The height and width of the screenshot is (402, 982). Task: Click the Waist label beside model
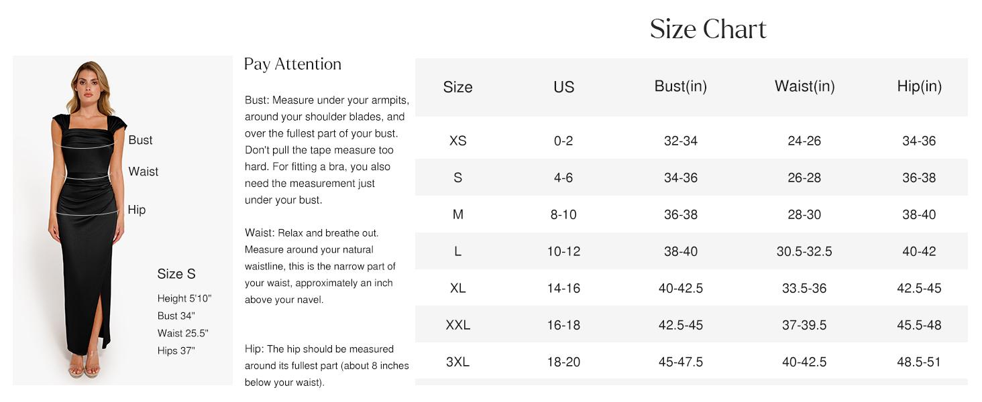click(144, 172)
